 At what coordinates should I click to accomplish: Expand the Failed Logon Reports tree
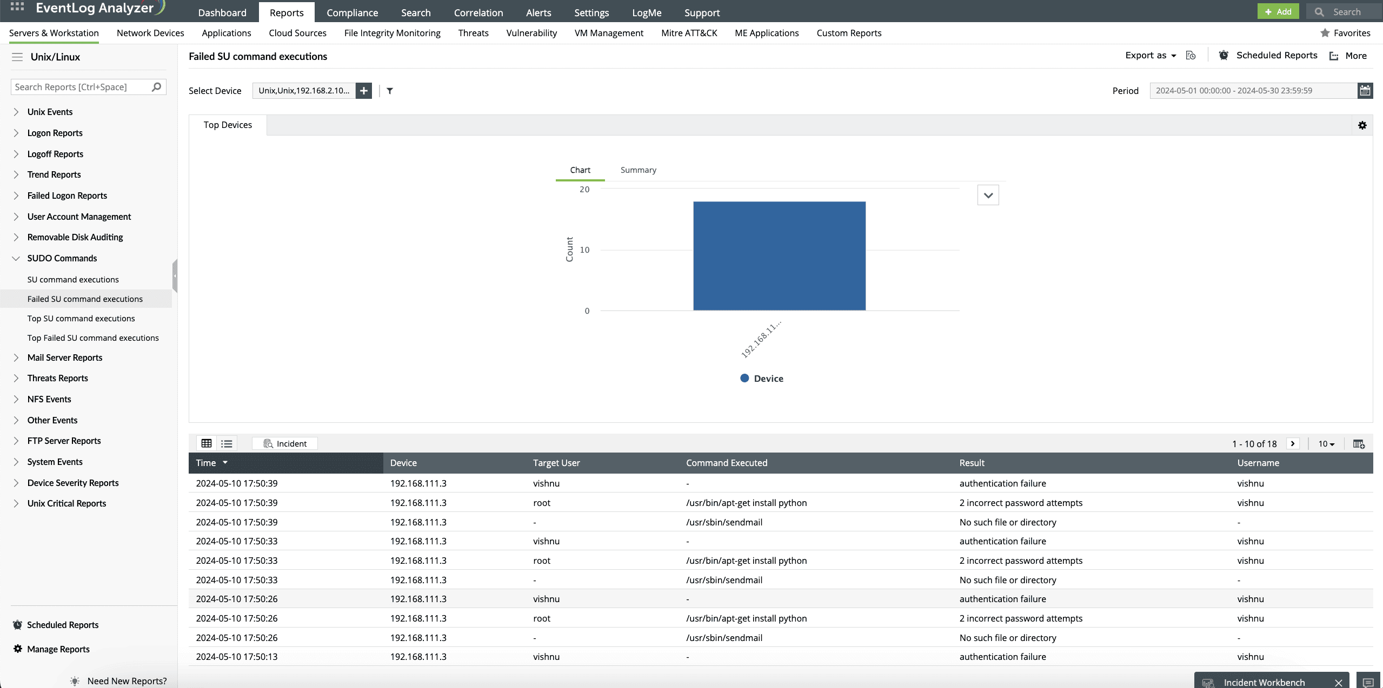16,195
